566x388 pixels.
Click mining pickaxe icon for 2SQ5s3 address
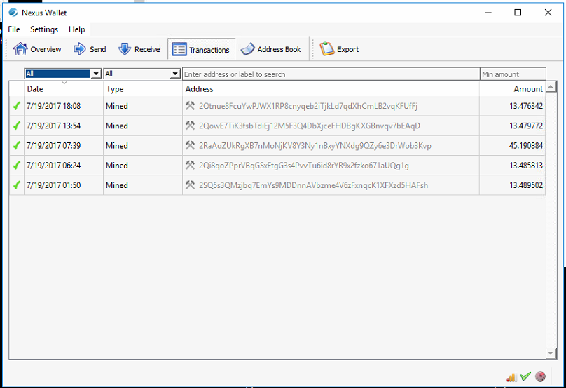[191, 185]
